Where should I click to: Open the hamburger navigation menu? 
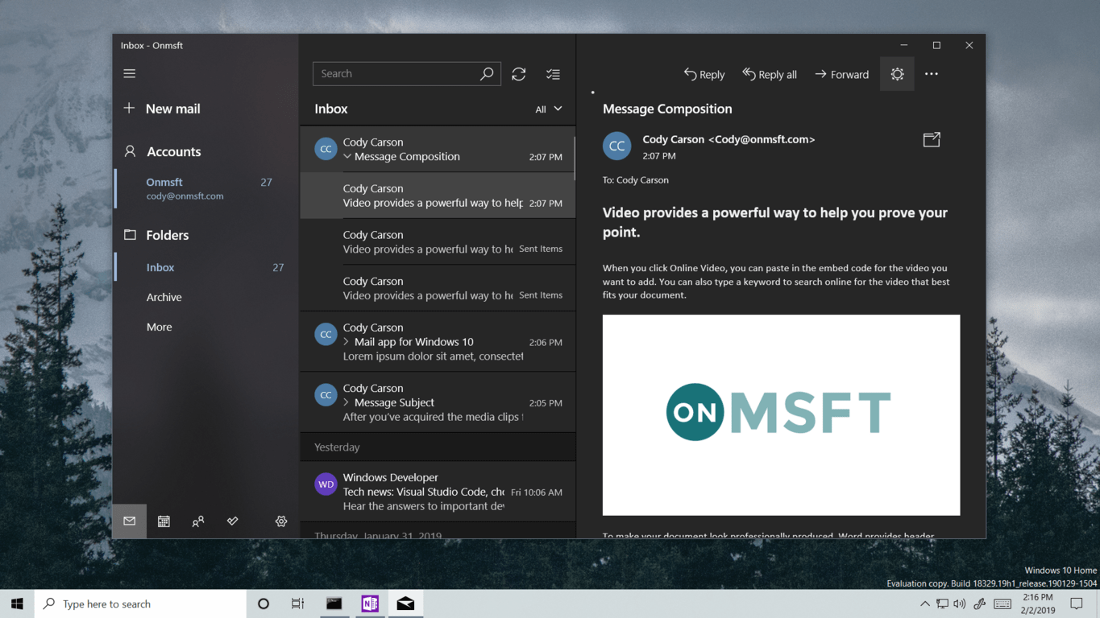(129, 73)
